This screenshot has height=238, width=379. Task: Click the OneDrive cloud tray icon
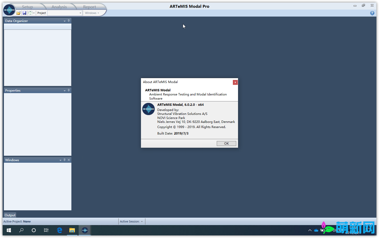click(x=316, y=230)
